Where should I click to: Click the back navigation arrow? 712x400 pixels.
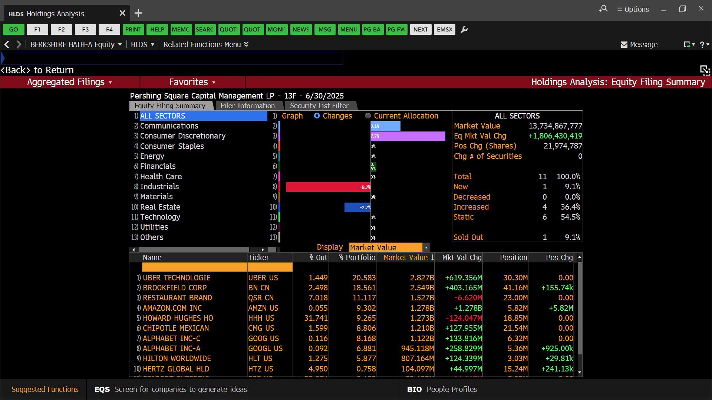point(7,44)
